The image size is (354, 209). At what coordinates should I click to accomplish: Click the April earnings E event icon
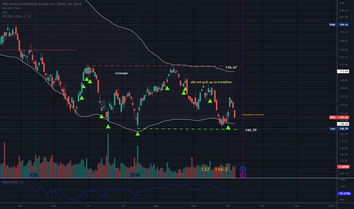[x=36, y=175]
